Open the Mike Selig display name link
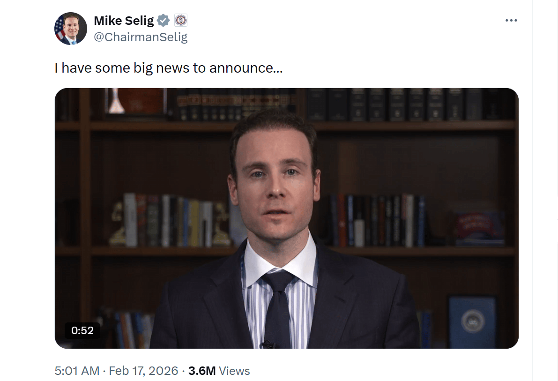The height and width of the screenshot is (381, 558). pos(124,21)
